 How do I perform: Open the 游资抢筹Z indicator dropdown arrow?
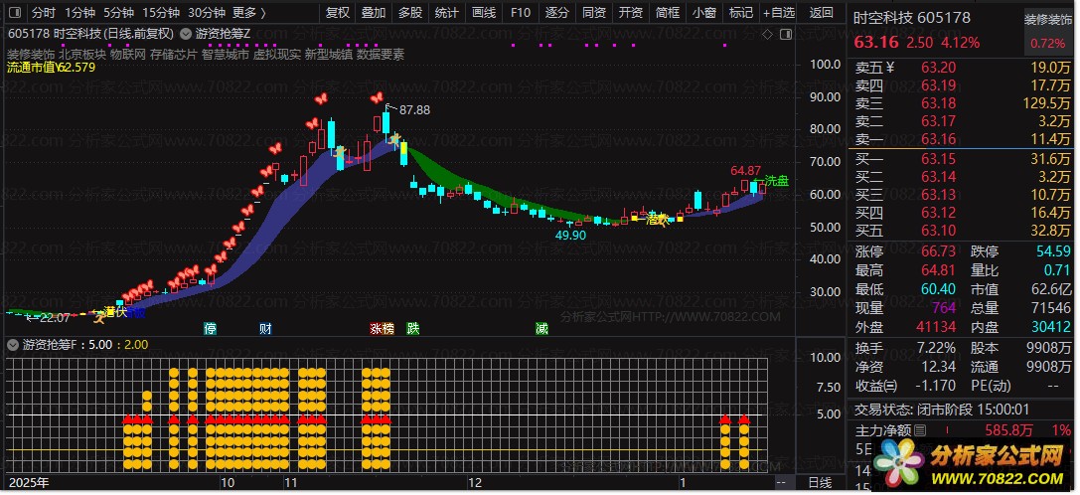pyautogui.click(x=186, y=33)
